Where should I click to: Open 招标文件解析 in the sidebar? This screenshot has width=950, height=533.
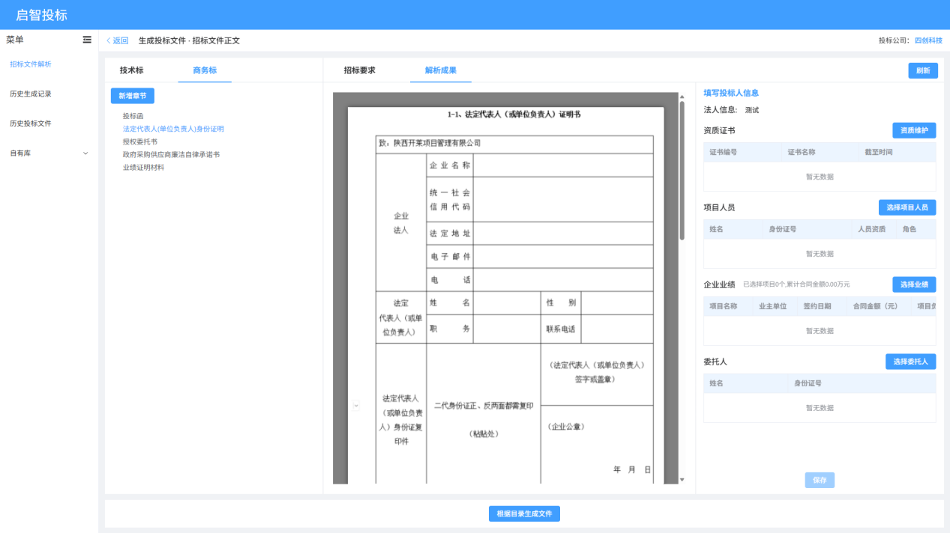[x=31, y=64]
